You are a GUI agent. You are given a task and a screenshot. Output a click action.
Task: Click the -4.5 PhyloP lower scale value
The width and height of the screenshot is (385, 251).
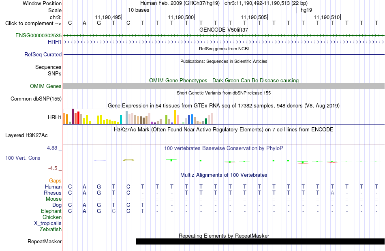coord(53,168)
